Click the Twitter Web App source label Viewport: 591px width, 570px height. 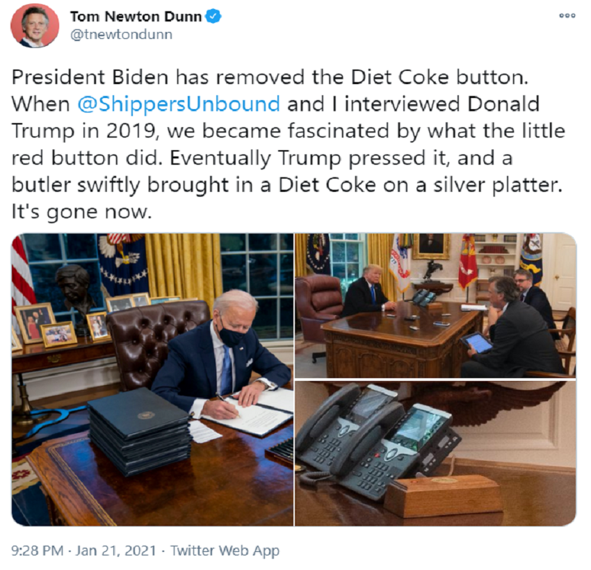click(225, 551)
